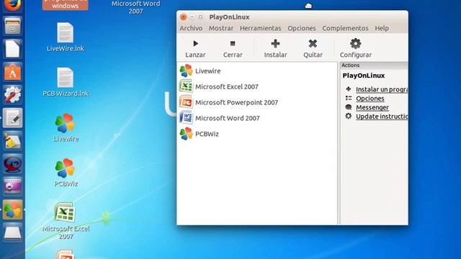Open Configurar gear in toolbar

point(355,43)
